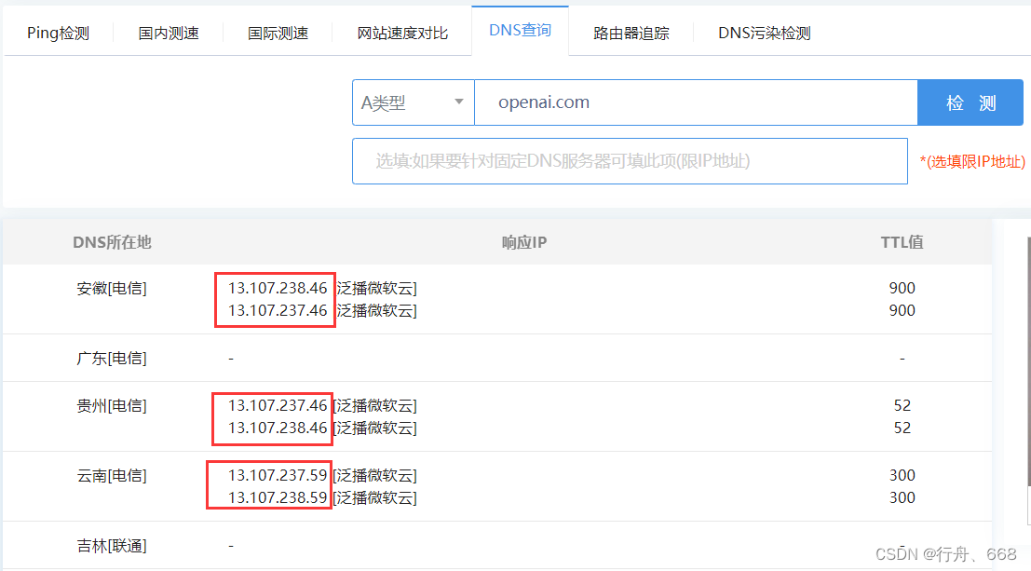The width and height of the screenshot is (1031, 571).
Task: Focus the optional DNS server IP field
Action: point(630,161)
